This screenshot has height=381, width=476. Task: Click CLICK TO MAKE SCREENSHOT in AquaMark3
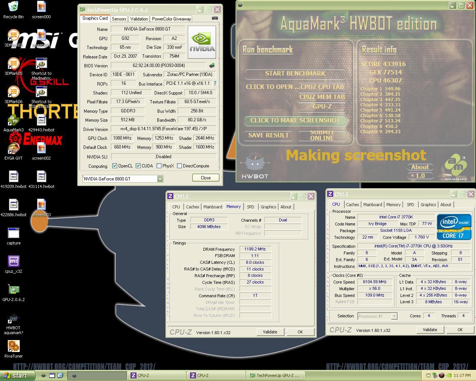(295, 120)
